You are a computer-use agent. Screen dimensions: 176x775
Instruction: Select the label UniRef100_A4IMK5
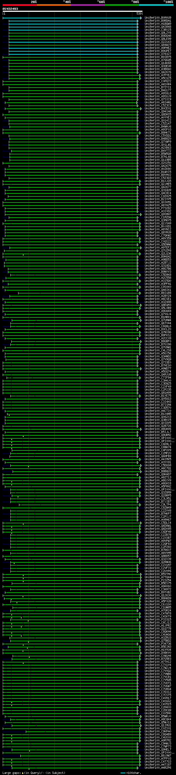click(158, 459)
